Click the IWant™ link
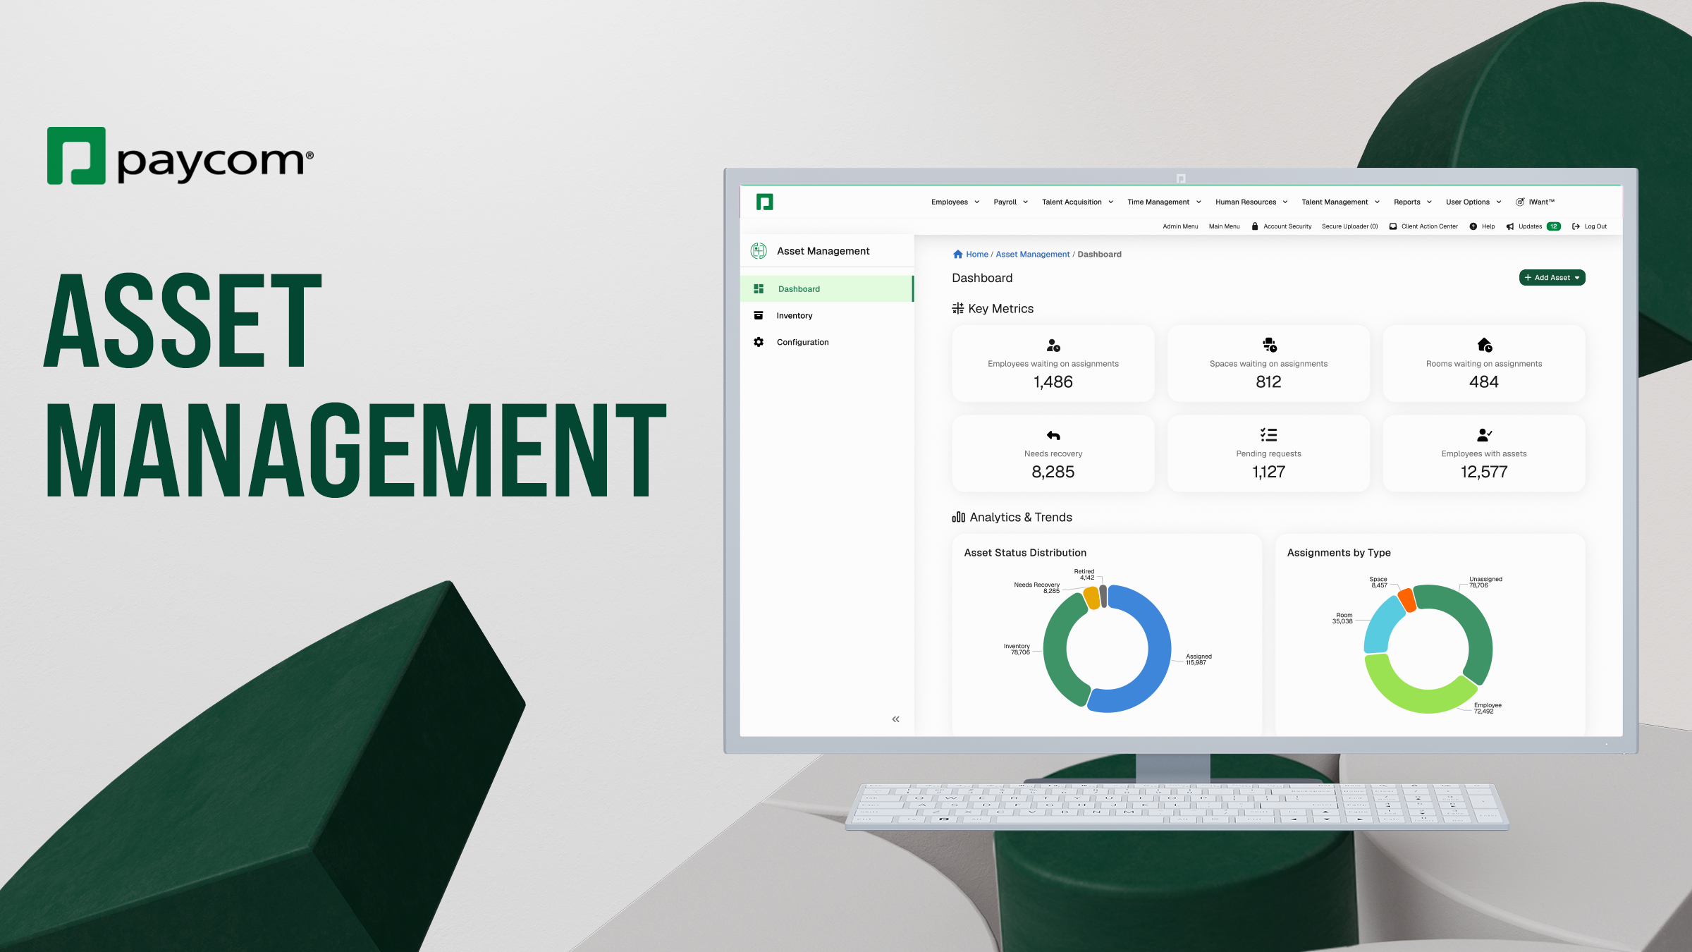1692x952 pixels. [1541, 202]
